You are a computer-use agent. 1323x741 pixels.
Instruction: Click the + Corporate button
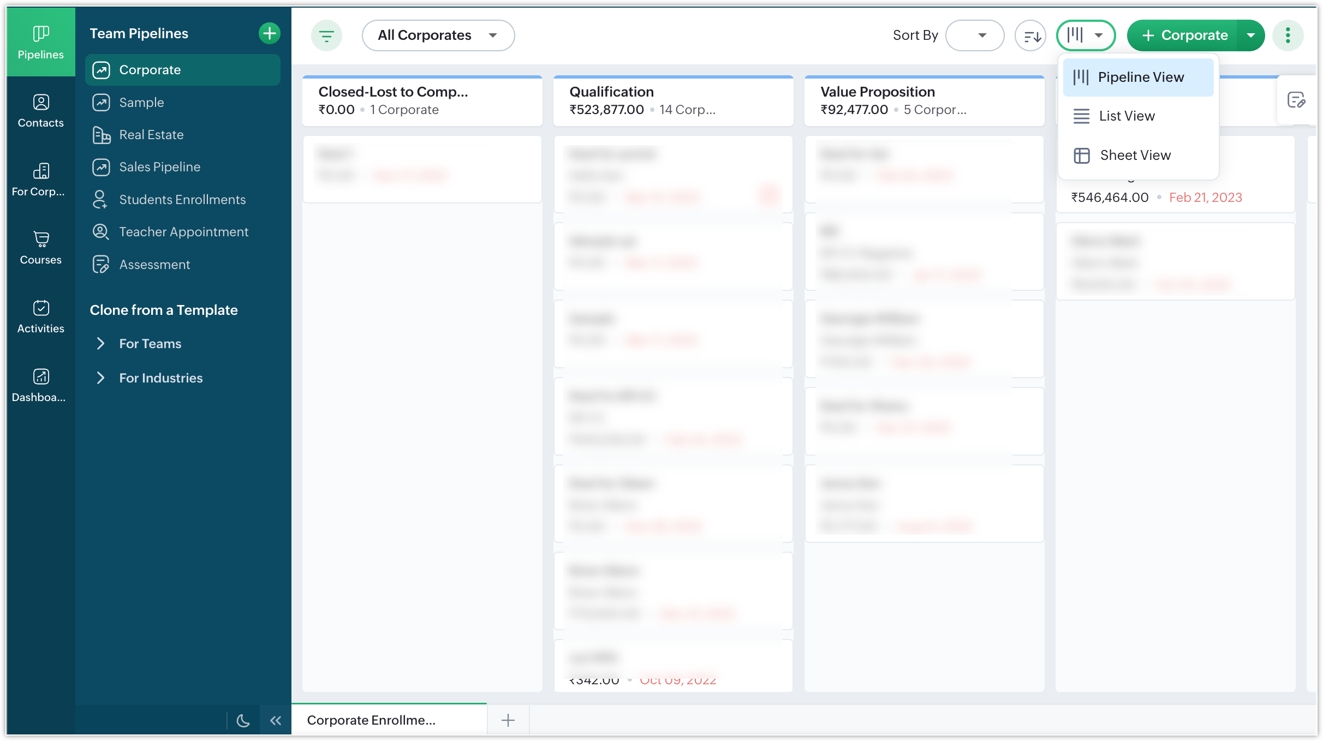[1182, 35]
